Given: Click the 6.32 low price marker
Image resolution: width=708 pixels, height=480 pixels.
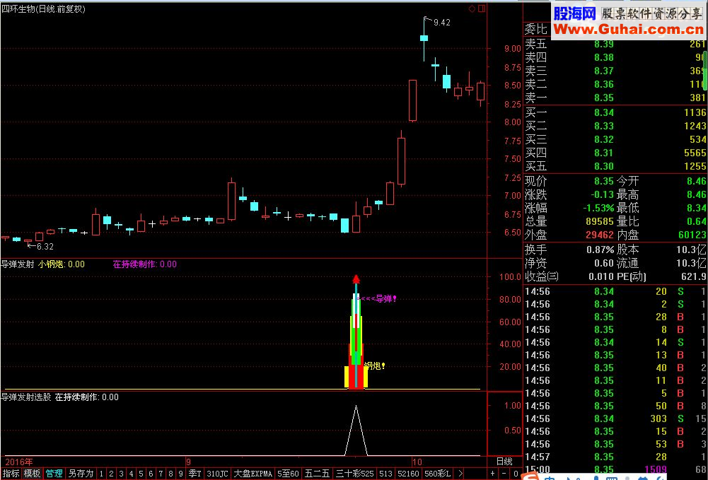Looking at the screenshot, I should point(45,246).
